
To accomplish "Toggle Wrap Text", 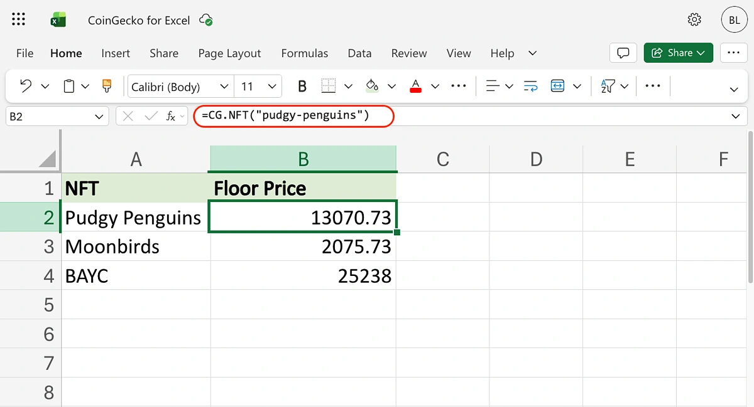I will tap(530, 86).
